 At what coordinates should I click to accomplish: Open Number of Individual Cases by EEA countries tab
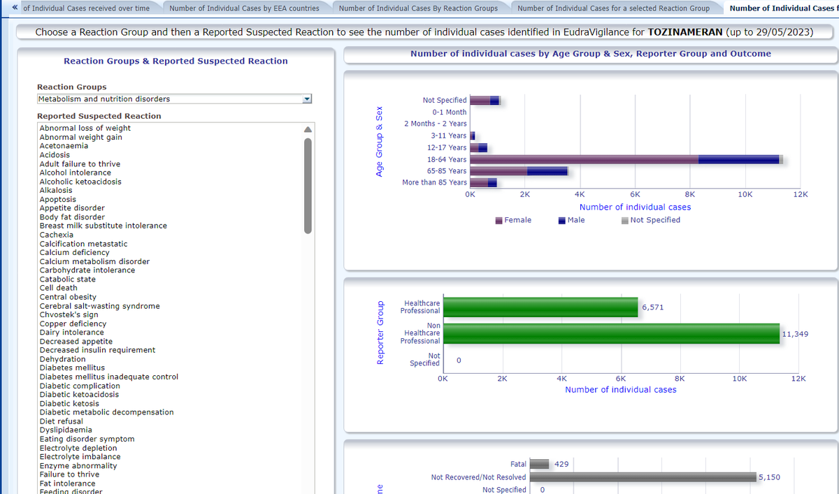244,8
